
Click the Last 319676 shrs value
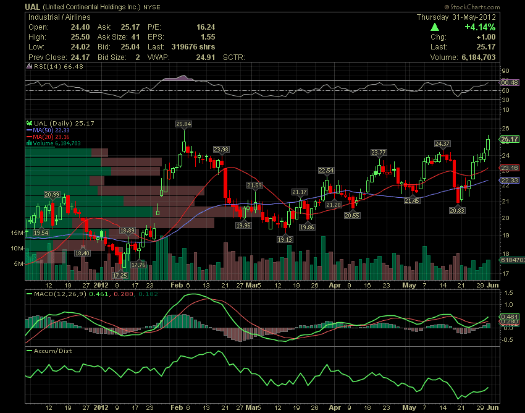pyautogui.click(x=193, y=47)
